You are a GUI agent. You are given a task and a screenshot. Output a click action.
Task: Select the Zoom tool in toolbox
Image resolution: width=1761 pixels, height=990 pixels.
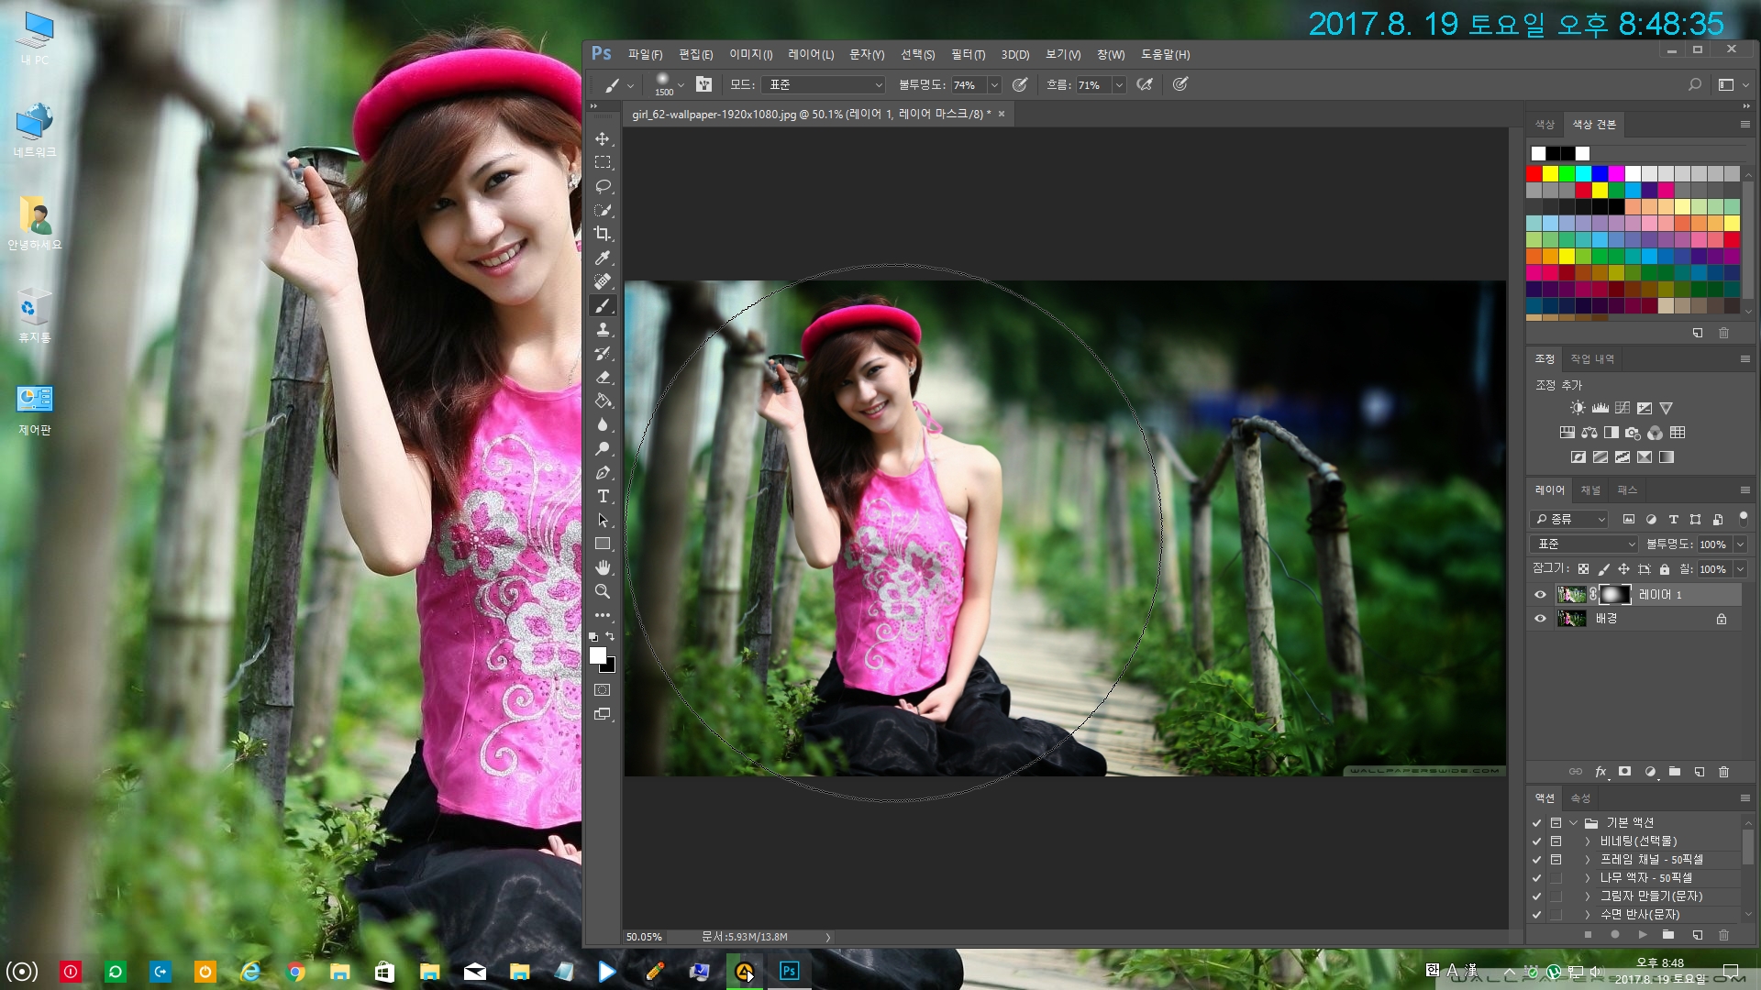coord(603,591)
